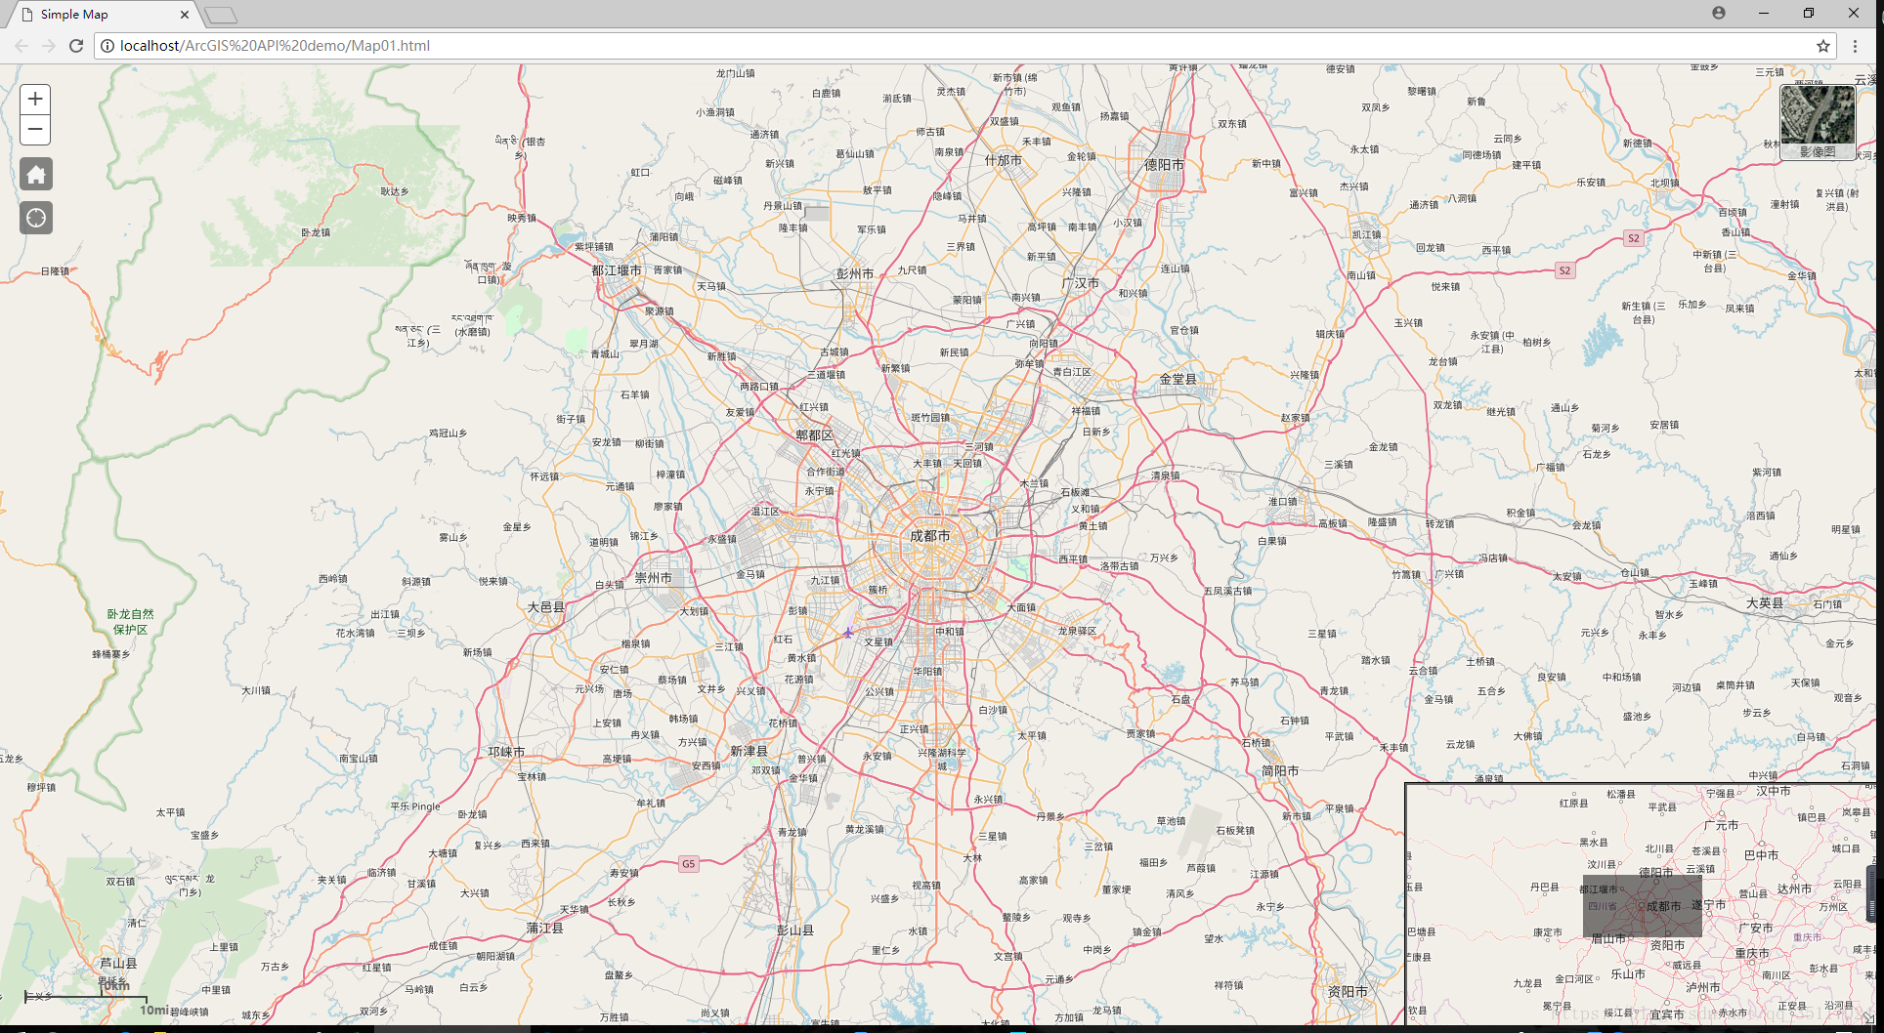Screen dimensions: 1884x1033
Task: Open the Chrome profile account icon
Action: tap(1719, 13)
